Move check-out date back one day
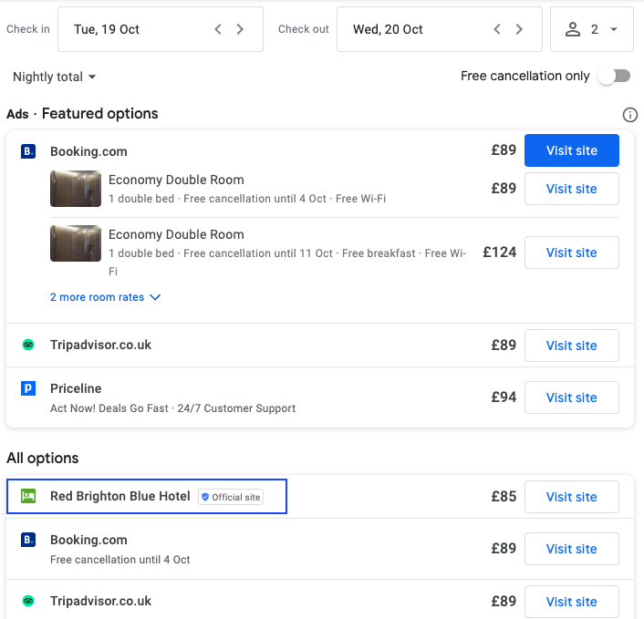Viewport: 644px width, 619px height. coord(497,29)
